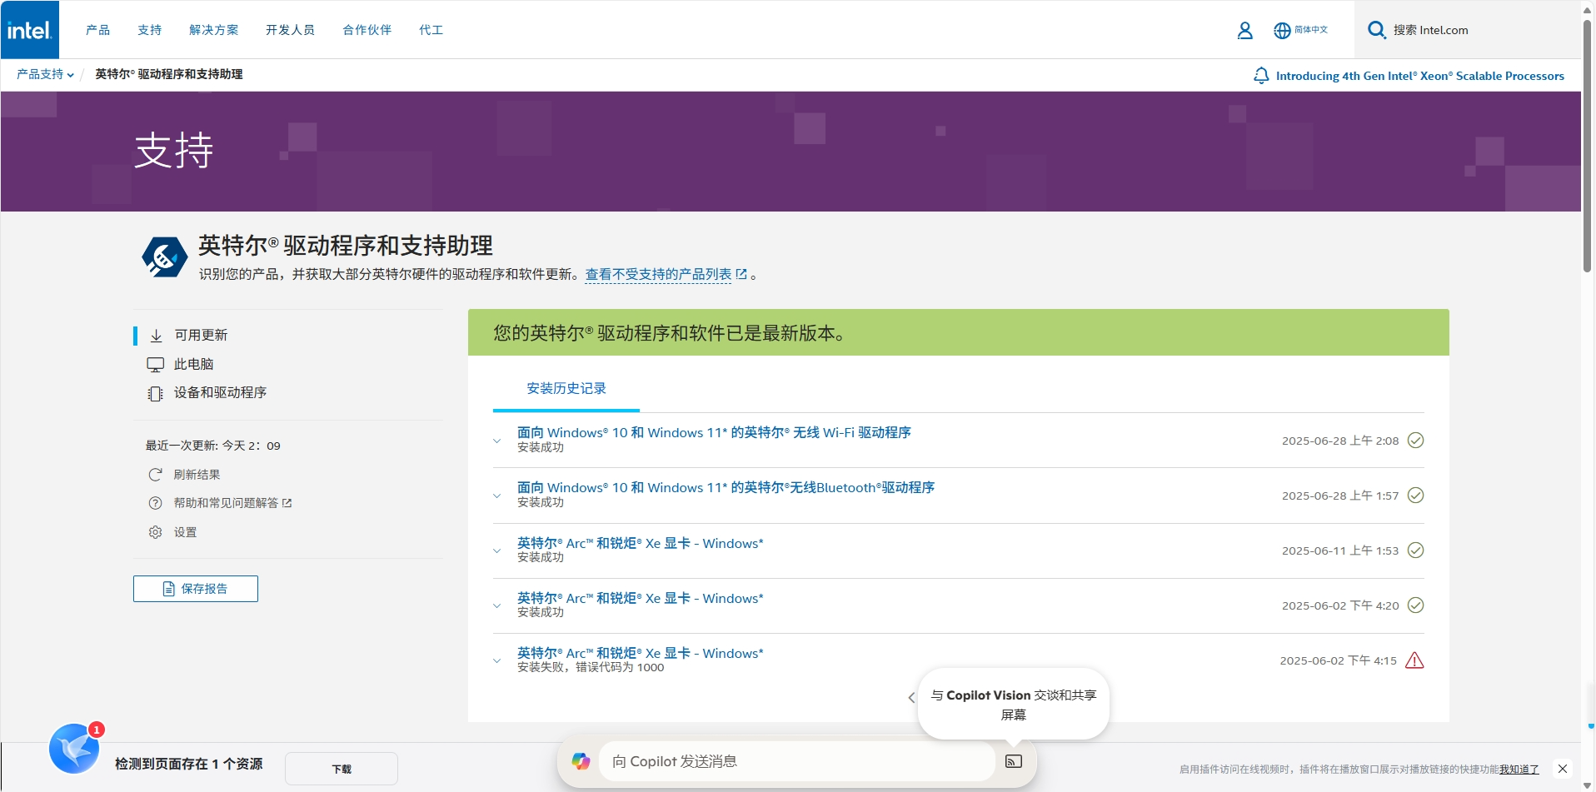The height and width of the screenshot is (792, 1596).
Task: Close the plugin notice with X
Action: pos(1563,769)
